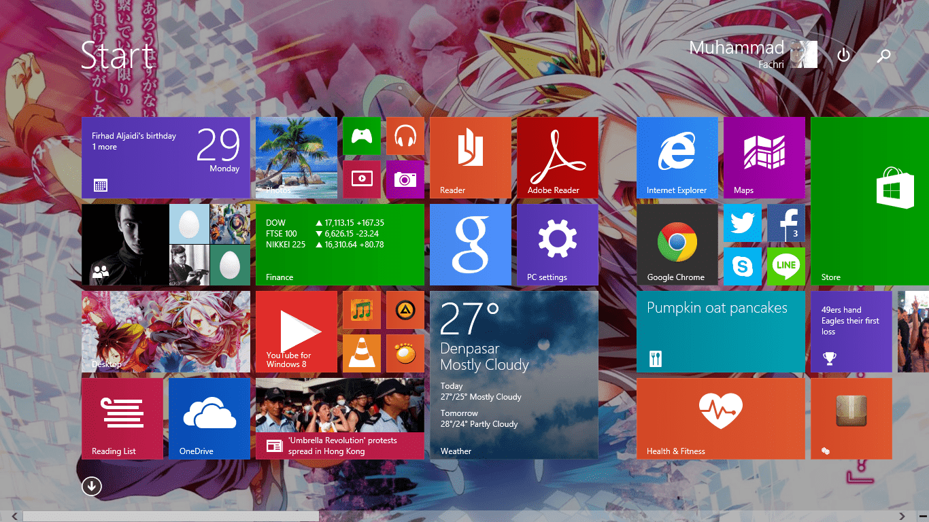Open the Photos tile with palm tree
This screenshot has width=929, height=522.
point(296,158)
